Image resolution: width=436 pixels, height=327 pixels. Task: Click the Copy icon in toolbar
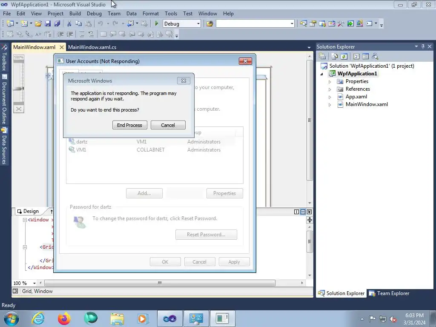[78, 24]
